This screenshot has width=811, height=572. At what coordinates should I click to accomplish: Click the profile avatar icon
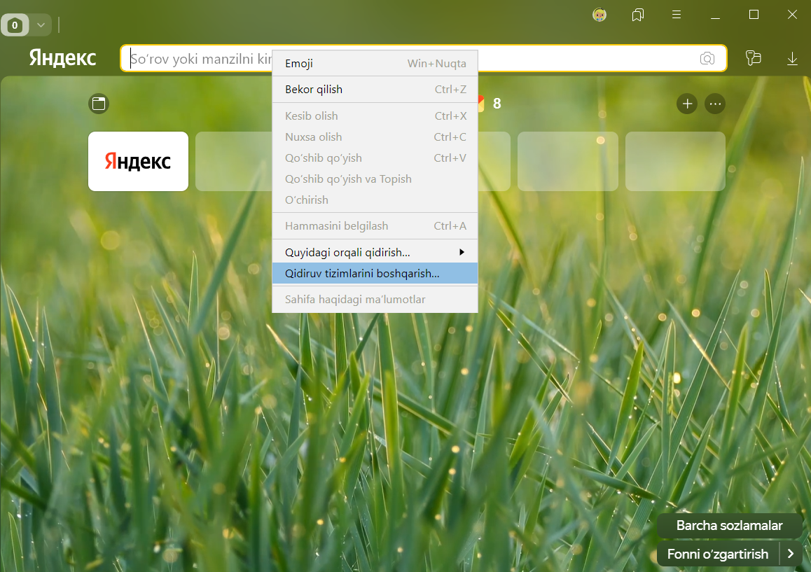point(599,15)
